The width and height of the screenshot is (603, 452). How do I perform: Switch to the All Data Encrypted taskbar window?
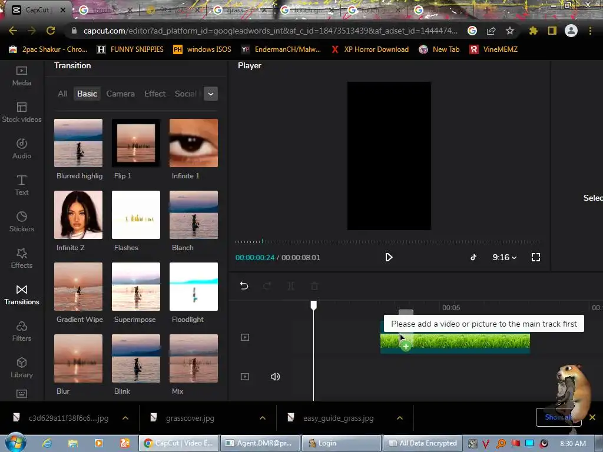tap(422, 443)
